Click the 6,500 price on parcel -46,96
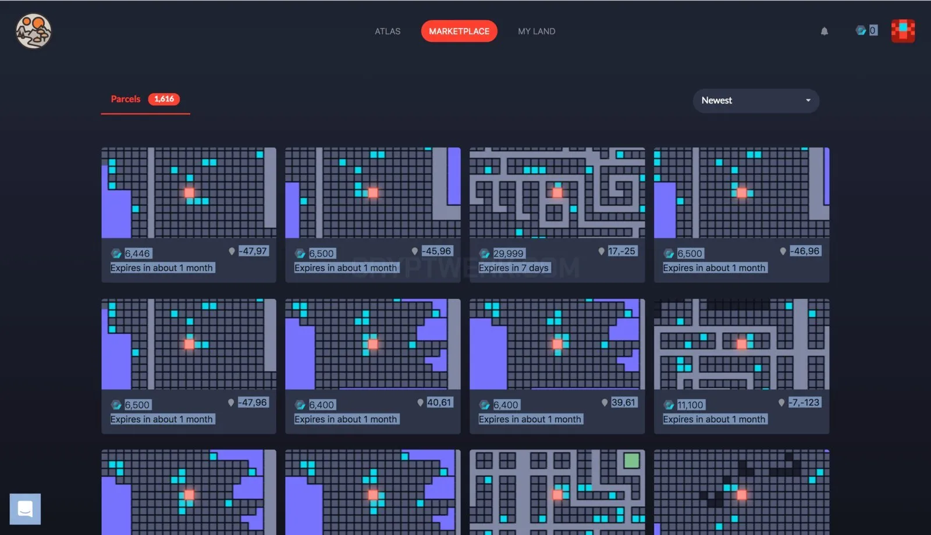 pos(690,254)
